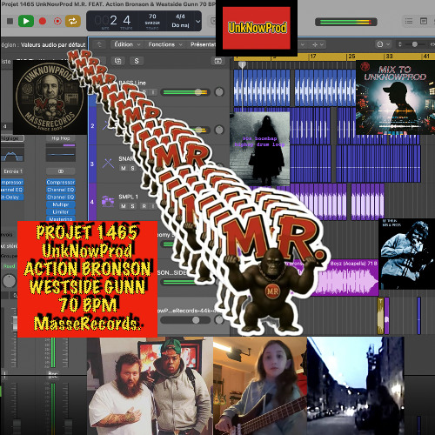Click the 70 tempo value in LCD
Screen dimensions: 435x435
pos(152,17)
